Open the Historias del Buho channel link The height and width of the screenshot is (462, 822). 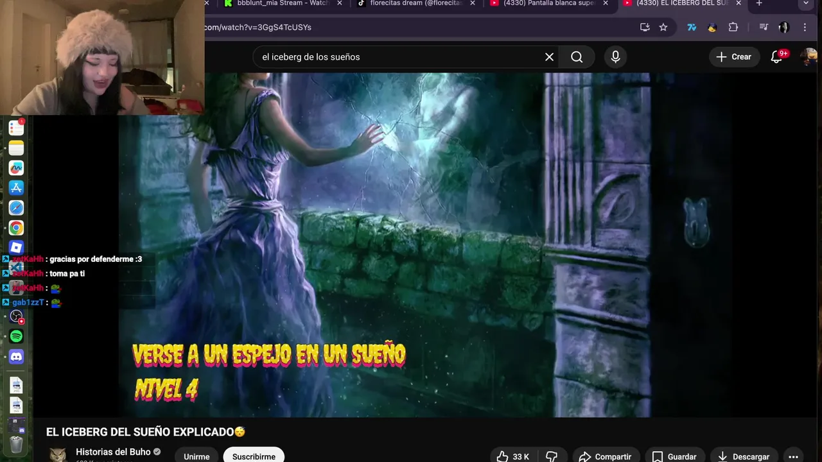click(x=113, y=452)
